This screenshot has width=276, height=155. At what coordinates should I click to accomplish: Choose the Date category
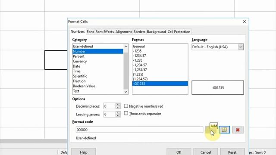98,66
